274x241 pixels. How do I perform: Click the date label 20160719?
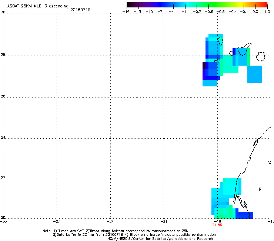(80, 10)
